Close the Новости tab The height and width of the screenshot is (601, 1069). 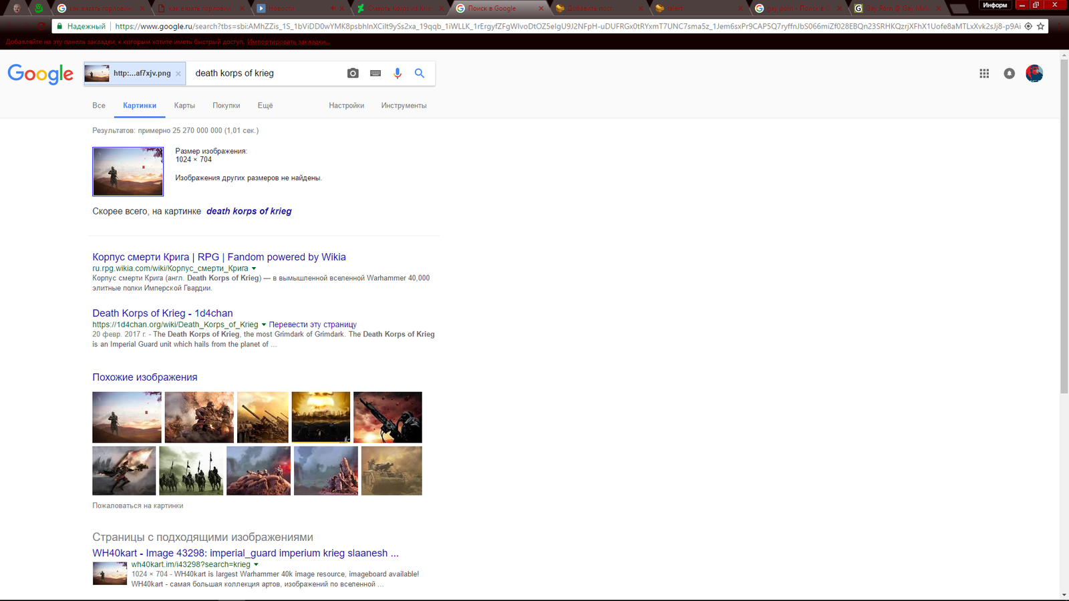342,9
